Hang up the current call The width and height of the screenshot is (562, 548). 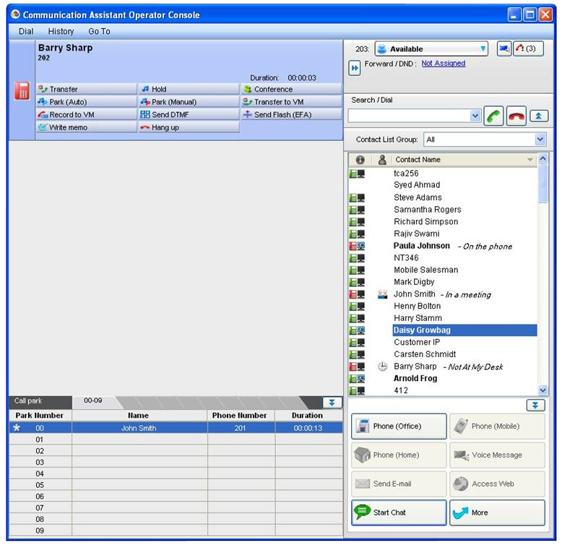(189, 127)
